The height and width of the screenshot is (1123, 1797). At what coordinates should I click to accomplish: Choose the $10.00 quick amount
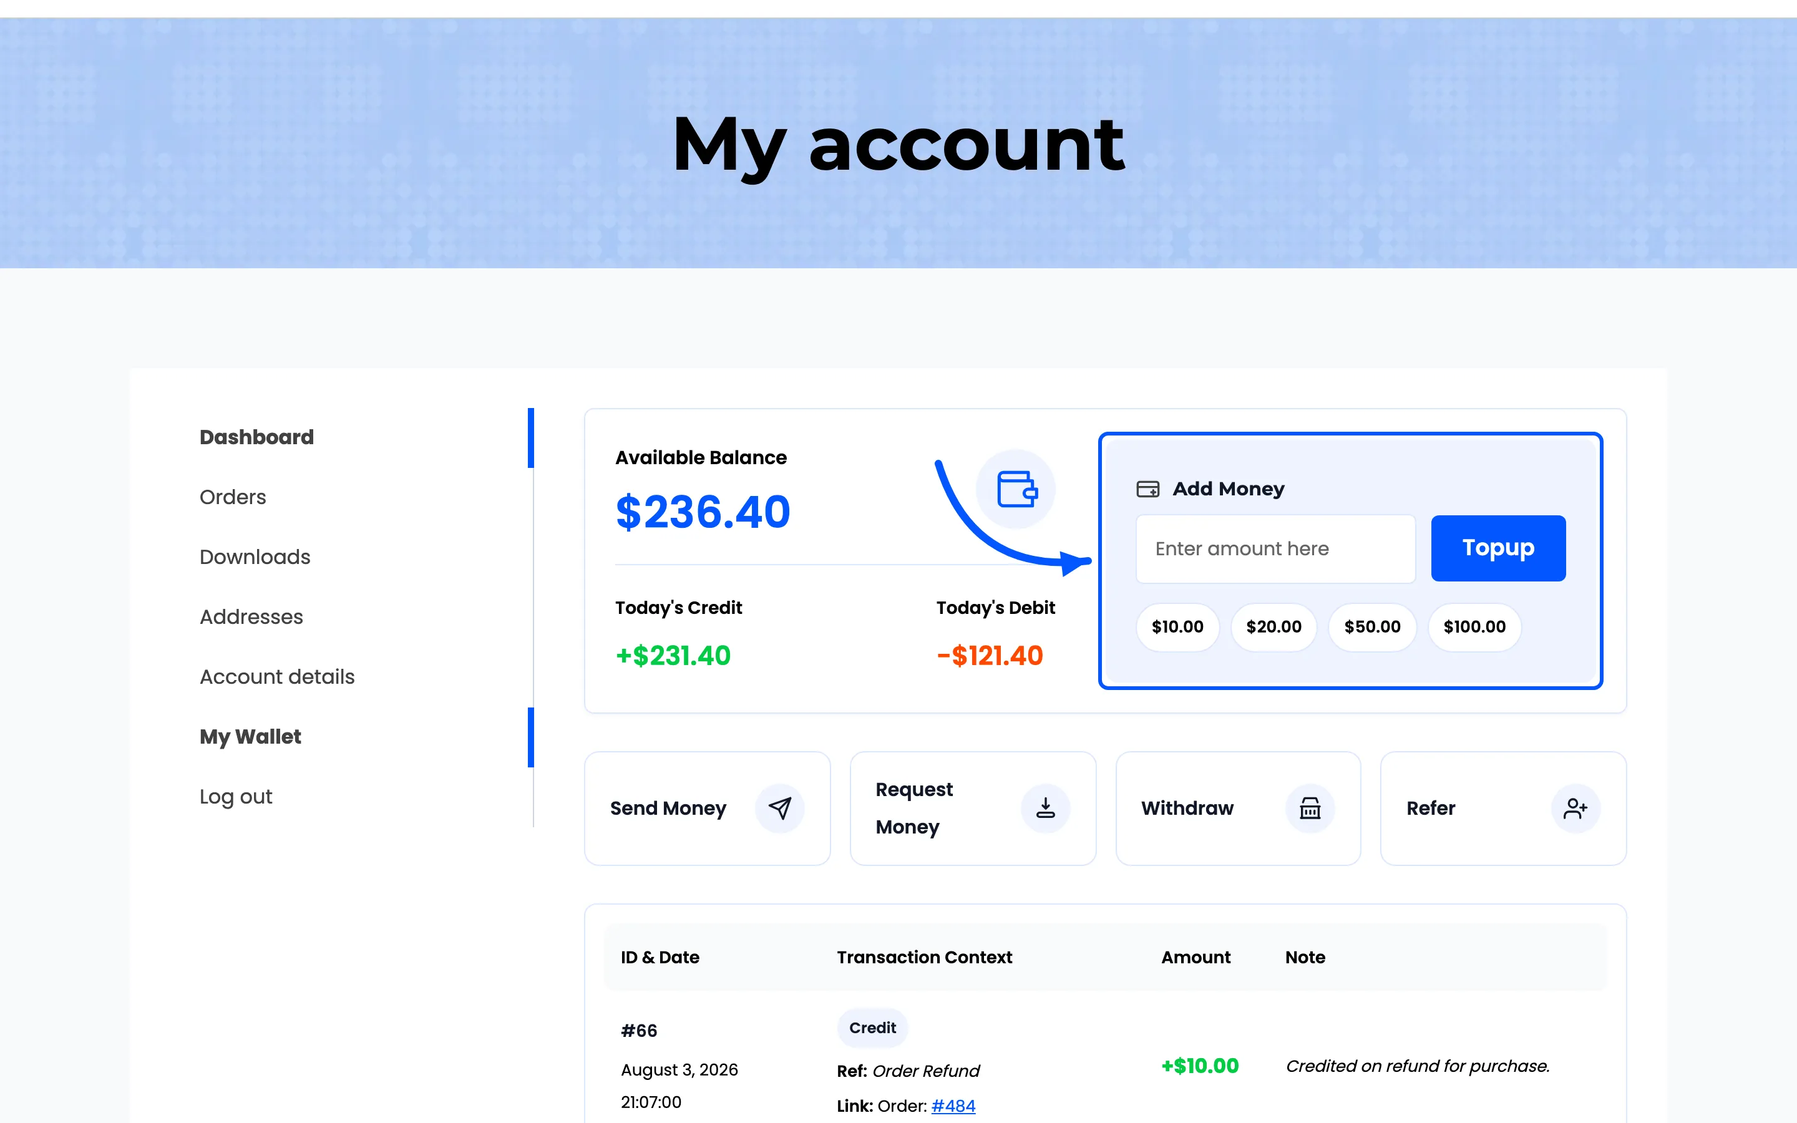(1177, 627)
